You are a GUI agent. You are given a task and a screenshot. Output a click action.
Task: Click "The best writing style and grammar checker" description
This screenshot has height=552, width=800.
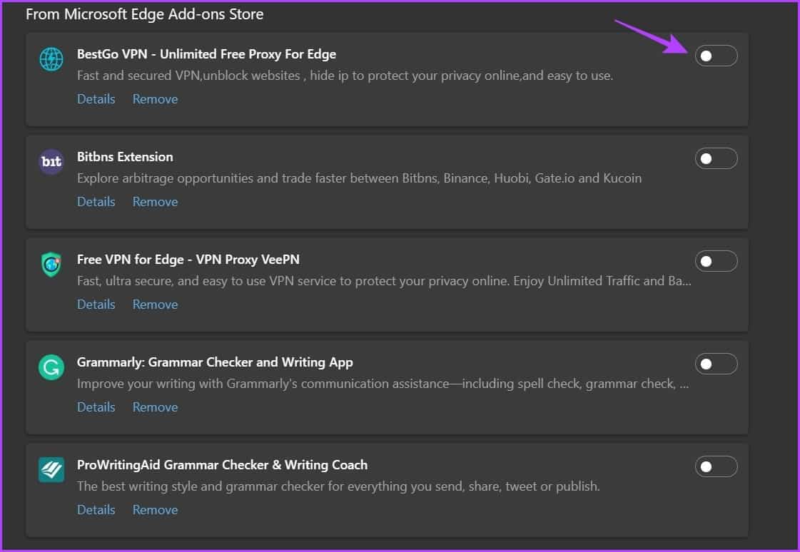(338, 486)
